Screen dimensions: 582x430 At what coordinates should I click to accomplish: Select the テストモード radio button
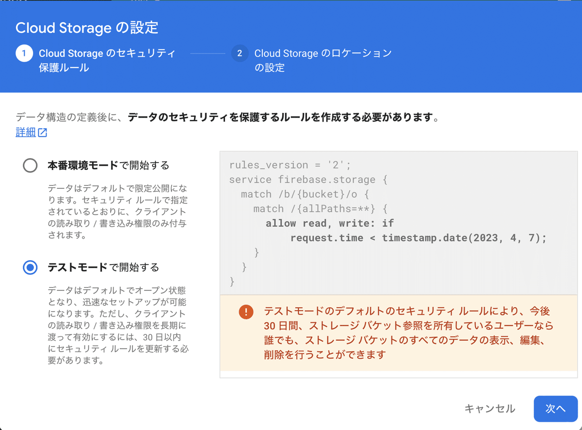click(30, 267)
